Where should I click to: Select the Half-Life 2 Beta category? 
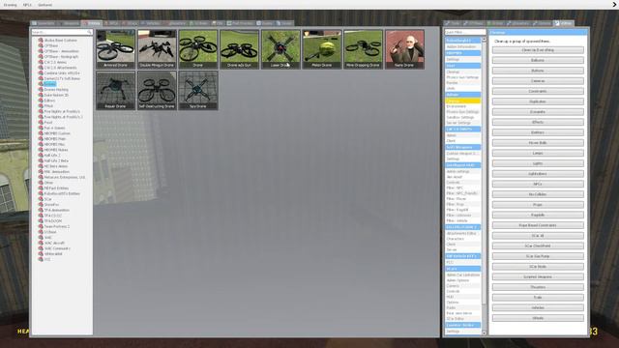(56, 160)
